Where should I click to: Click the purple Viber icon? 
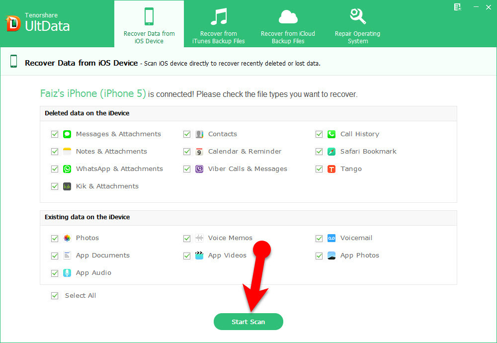199,169
